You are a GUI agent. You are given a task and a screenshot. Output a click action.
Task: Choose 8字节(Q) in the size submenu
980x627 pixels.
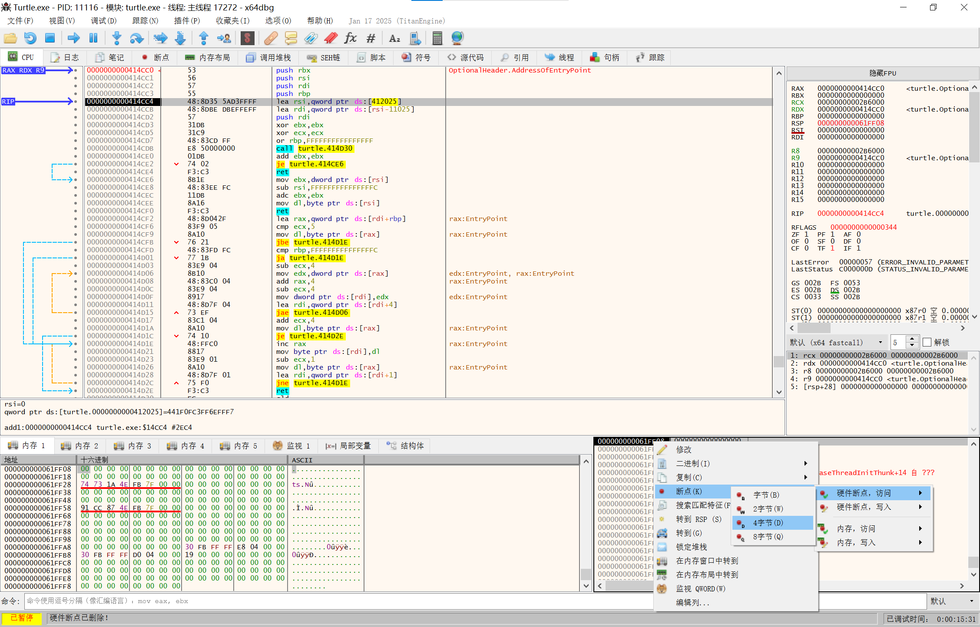click(x=772, y=537)
